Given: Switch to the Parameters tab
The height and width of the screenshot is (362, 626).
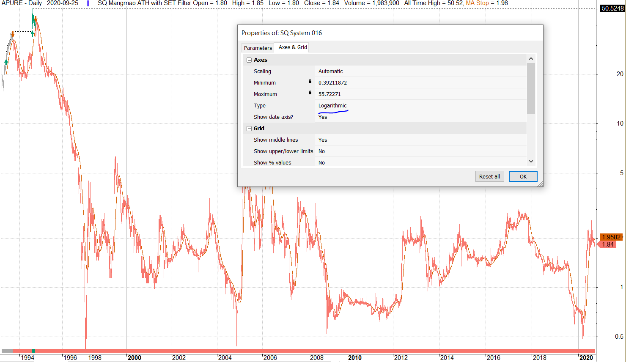Looking at the screenshot, I should [258, 48].
